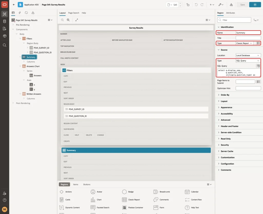This screenshot has width=263, height=214.
Task: Select Calendar region in gallery
Action: pos(192,192)
